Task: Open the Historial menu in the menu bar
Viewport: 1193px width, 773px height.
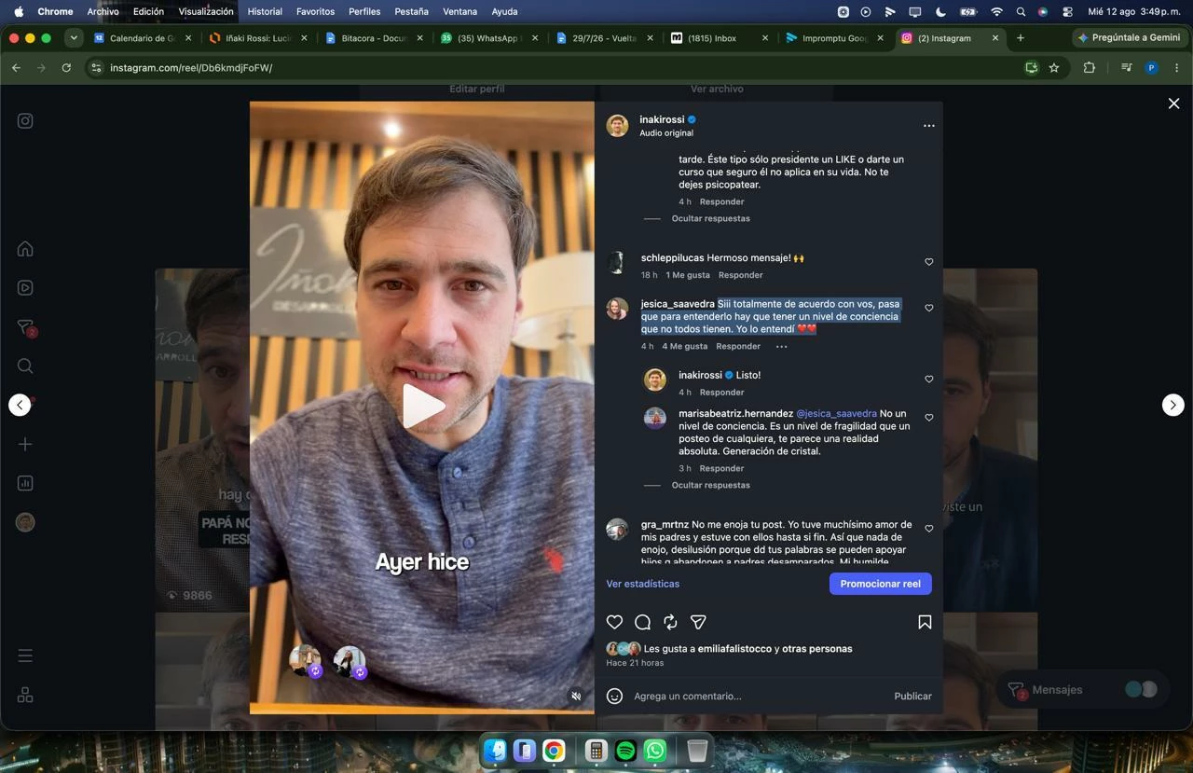Action: [265, 11]
